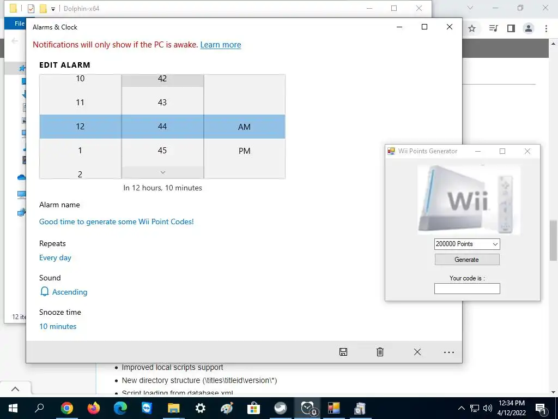Open the action center notification icon
This screenshot has width=558, height=419.
point(541,408)
